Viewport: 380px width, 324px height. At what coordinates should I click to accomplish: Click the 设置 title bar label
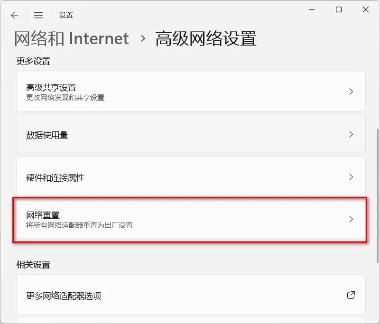click(65, 15)
